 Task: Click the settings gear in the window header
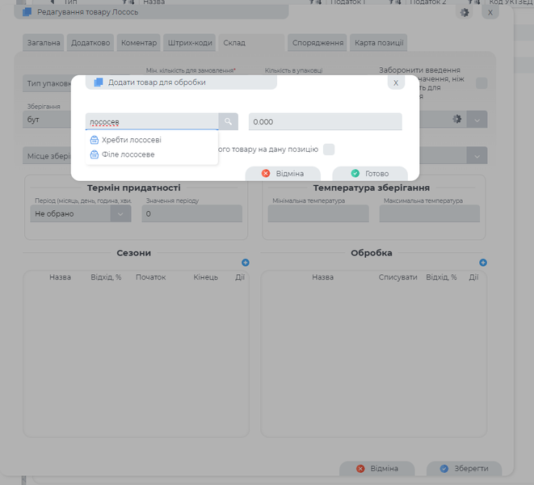[464, 12]
